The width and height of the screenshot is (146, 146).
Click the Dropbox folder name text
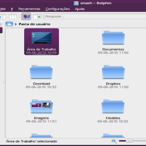(x=113, y=84)
